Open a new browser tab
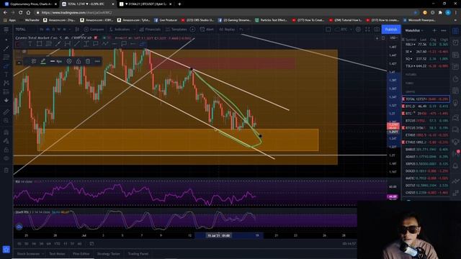 click(179, 4)
